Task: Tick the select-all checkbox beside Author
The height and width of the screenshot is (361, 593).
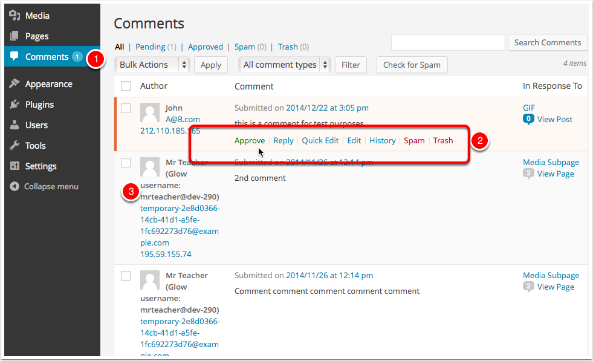Action: pos(126,86)
